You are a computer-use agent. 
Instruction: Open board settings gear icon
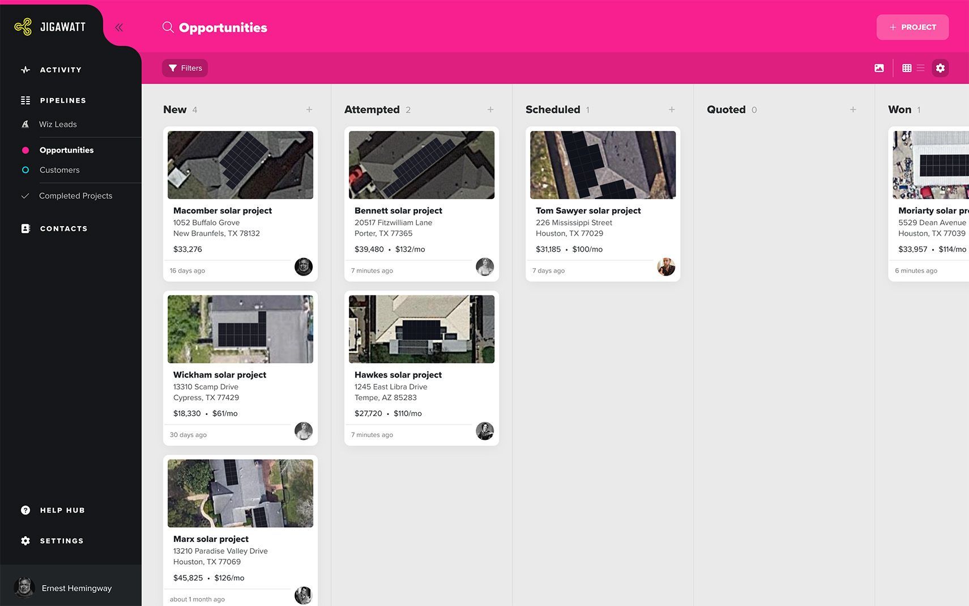[940, 68]
